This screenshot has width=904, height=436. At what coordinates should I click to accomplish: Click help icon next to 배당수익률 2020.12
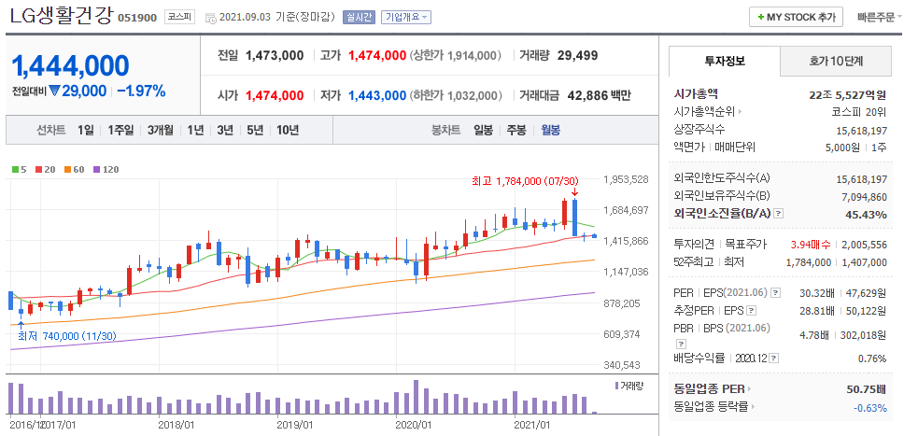(773, 359)
